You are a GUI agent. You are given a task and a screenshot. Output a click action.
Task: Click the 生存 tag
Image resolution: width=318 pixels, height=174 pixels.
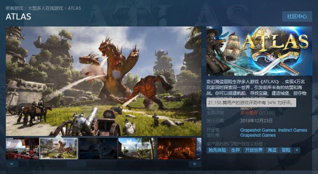pos(236,150)
